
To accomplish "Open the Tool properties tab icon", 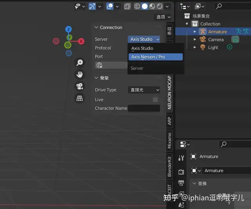I will (181, 158).
